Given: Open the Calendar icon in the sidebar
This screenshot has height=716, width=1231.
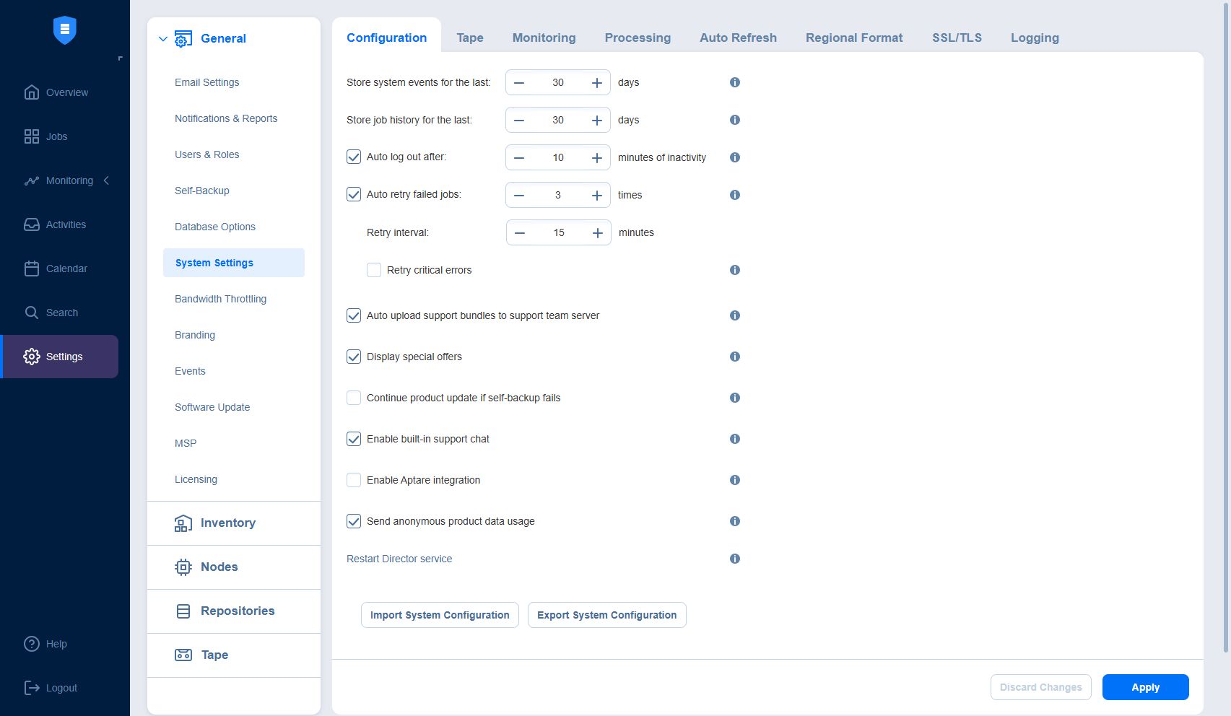Looking at the screenshot, I should [32, 268].
